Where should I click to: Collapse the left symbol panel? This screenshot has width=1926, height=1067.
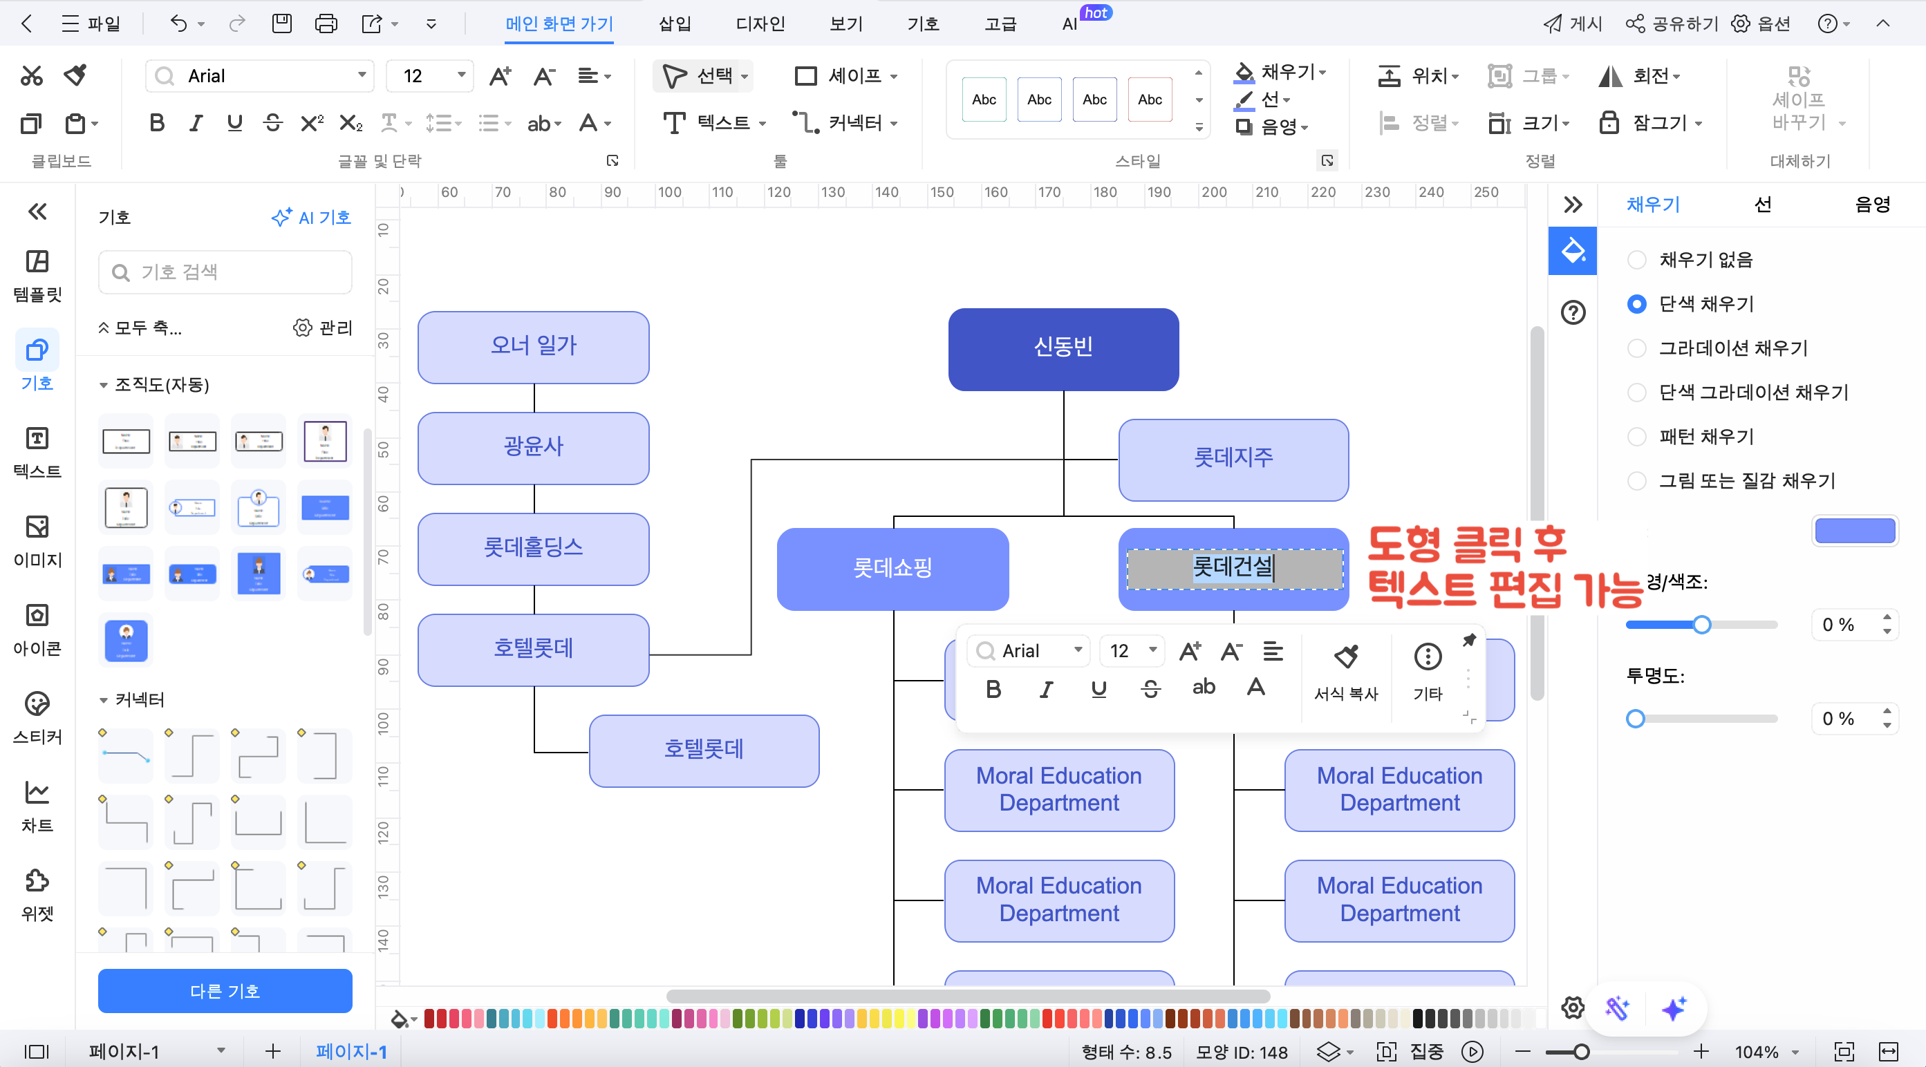point(37,211)
